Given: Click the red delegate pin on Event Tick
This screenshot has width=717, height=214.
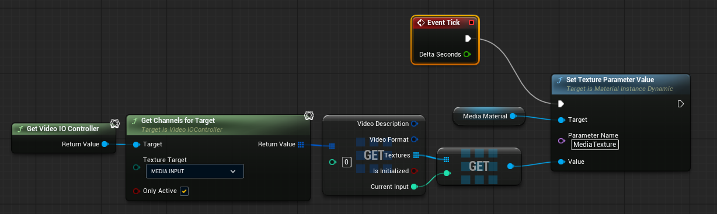Looking at the screenshot, I should click(471, 23).
